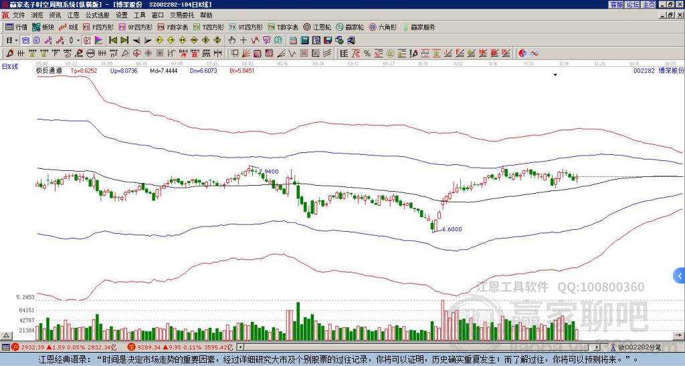
Task: Open the 9T四方形 tool
Action: click(246, 27)
